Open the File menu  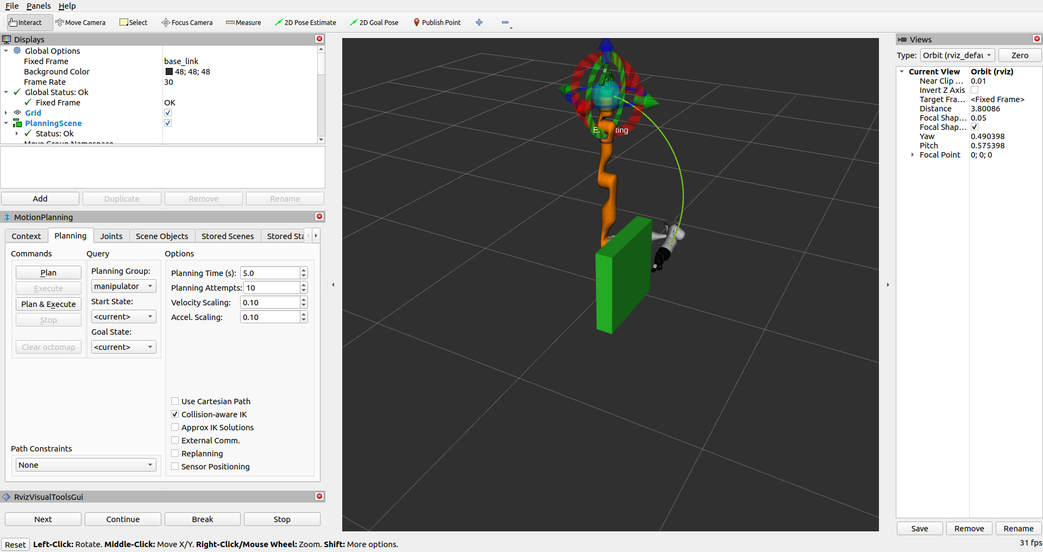tap(12, 6)
